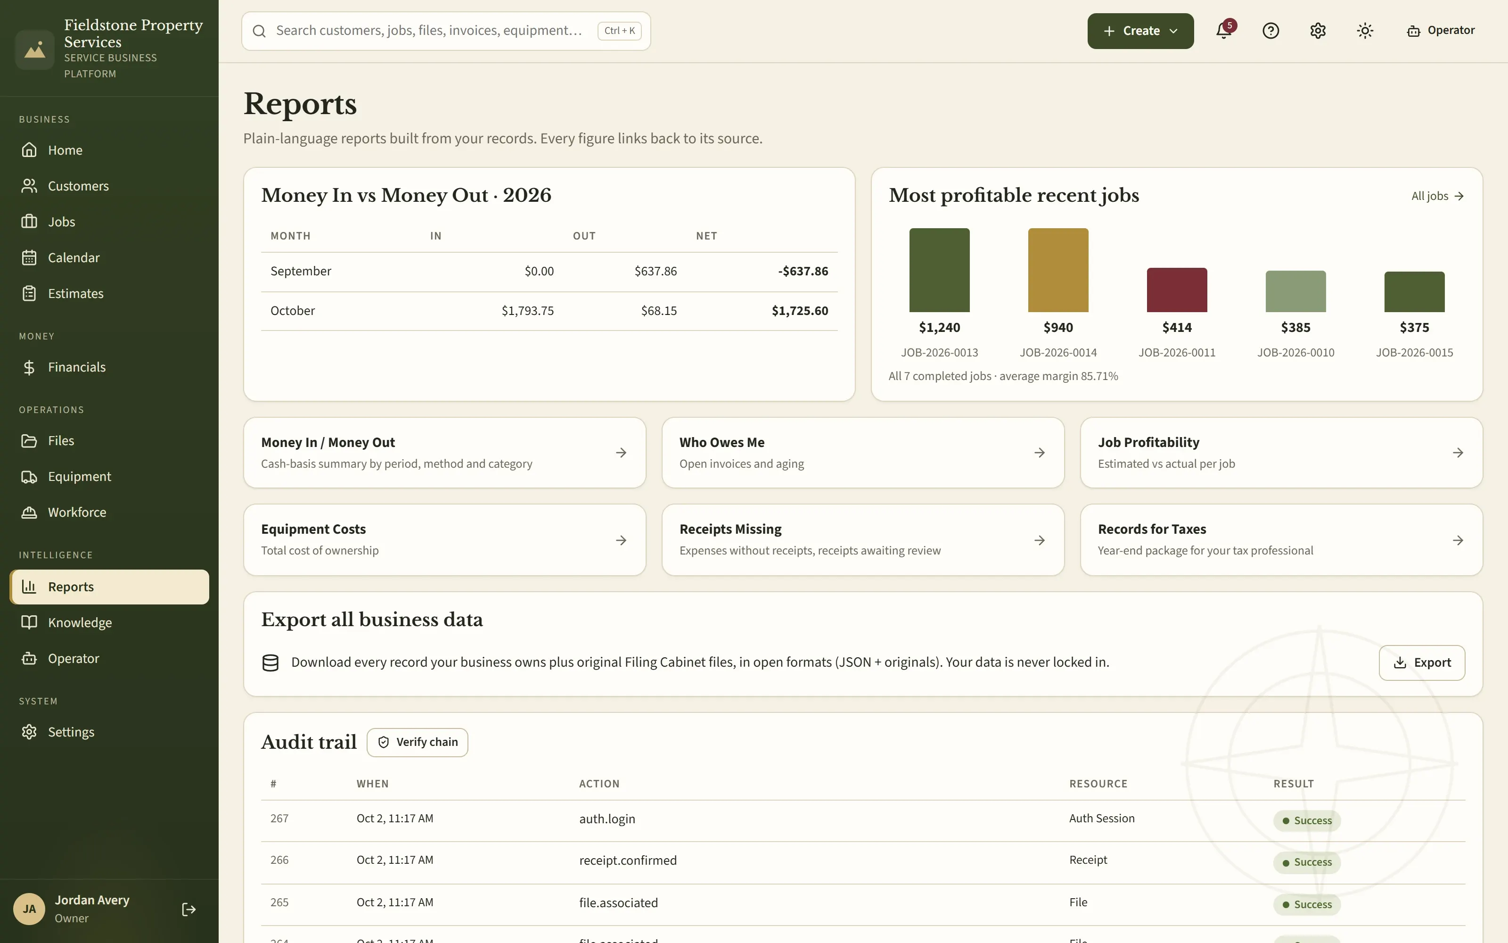Open Jobs in sidebar
This screenshot has height=943, width=1508.
(x=109, y=222)
